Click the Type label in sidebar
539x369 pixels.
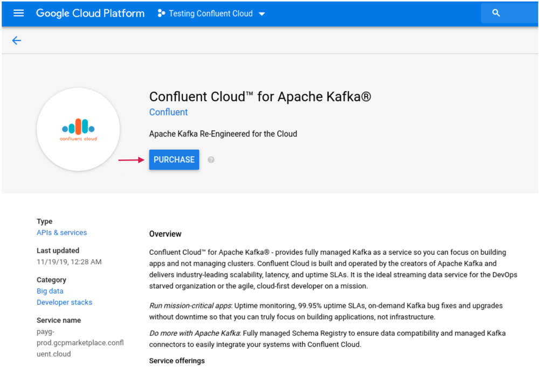[44, 221]
